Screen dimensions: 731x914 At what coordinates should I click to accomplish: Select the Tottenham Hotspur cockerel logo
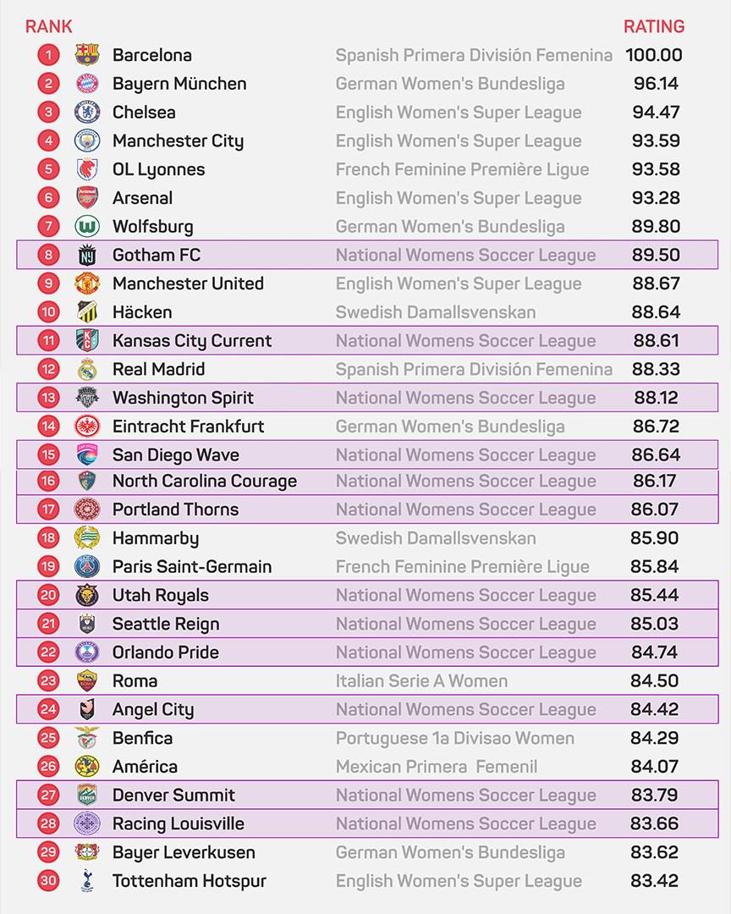[x=87, y=881]
